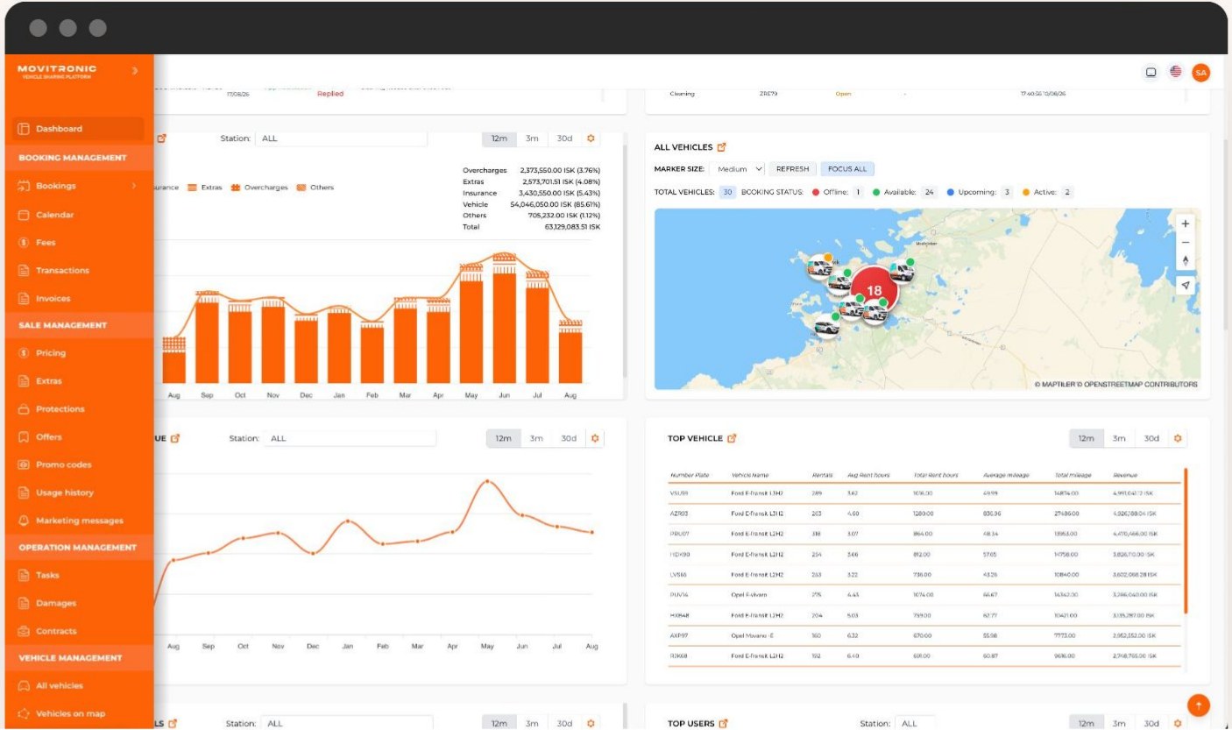Click the red 18 vehicle cluster marker
Viewport: 1232px width, 730px height.
click(x=874, y=291)
